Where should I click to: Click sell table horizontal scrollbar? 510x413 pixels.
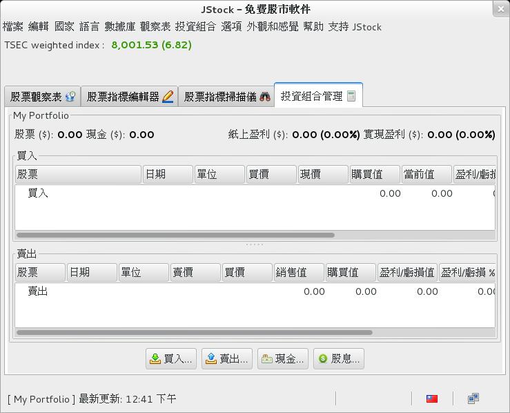(195, 333)
